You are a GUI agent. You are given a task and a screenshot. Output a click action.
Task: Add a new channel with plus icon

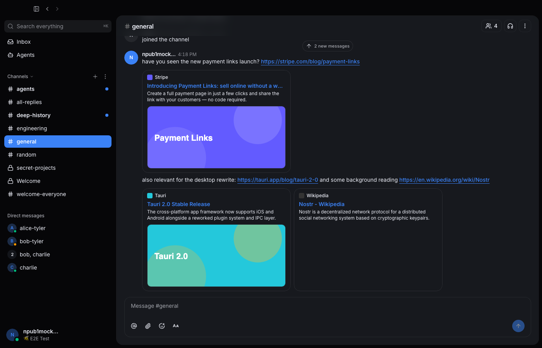[x=95, y=77]
